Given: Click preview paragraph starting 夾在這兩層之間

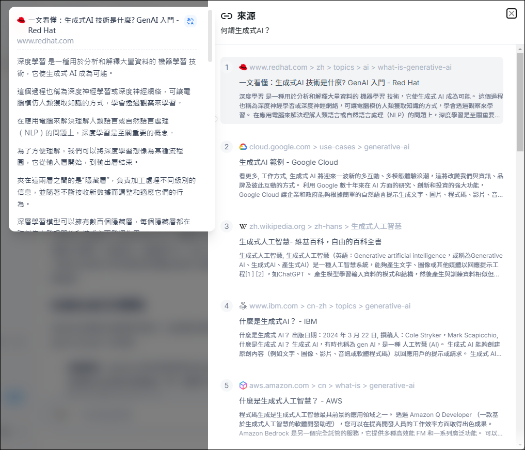Looking at the screenshot, I should tap(106, 192).
